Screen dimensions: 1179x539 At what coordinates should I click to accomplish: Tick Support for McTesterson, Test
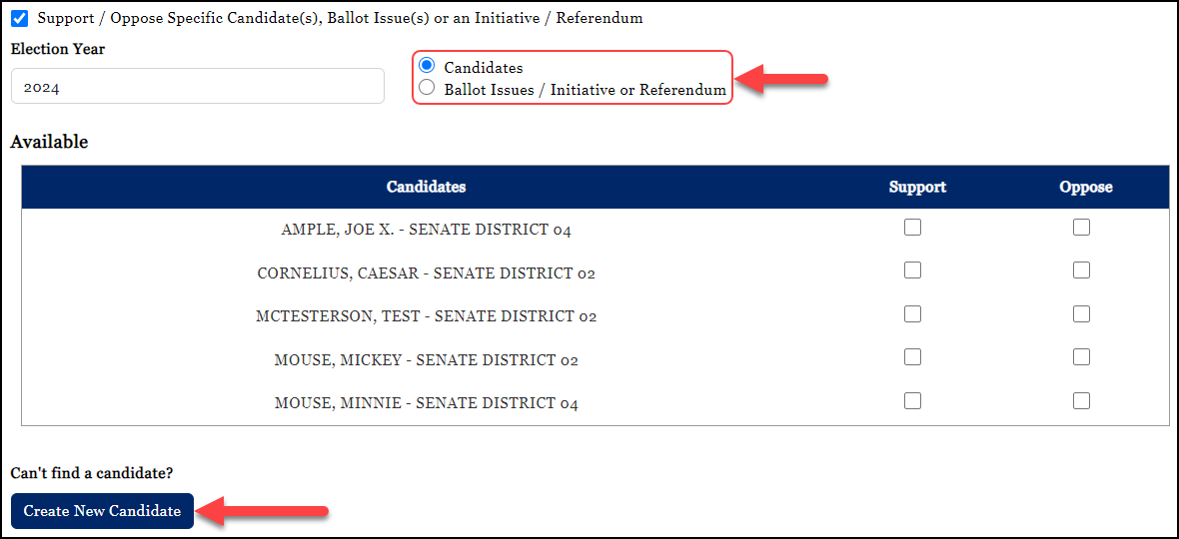pyautogui.click(x=912, y=314)
